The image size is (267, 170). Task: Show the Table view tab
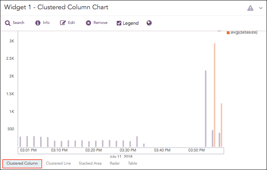[x=133, y=163]
